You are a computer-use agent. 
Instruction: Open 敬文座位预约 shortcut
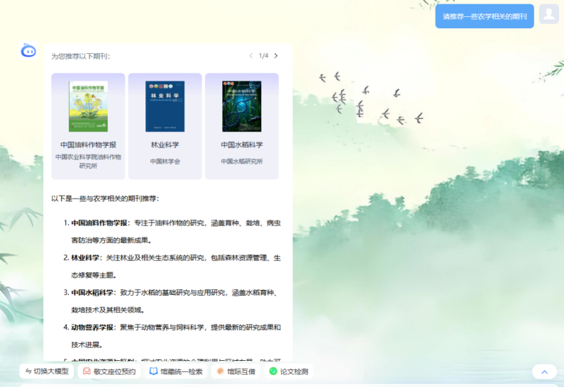tap(114, 371)
